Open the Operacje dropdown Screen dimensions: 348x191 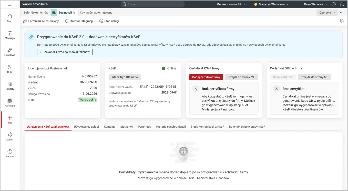(x=327, y=13)
